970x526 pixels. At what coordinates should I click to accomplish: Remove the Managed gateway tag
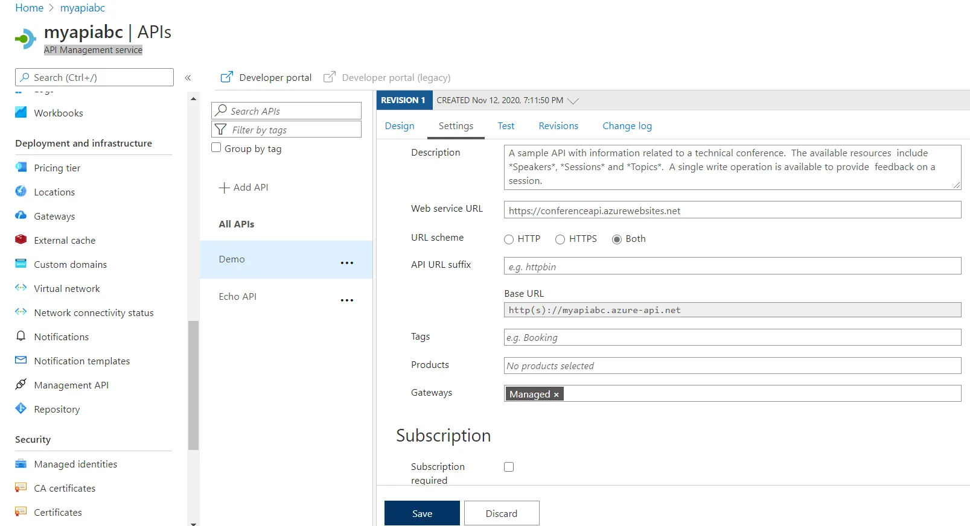557,394
